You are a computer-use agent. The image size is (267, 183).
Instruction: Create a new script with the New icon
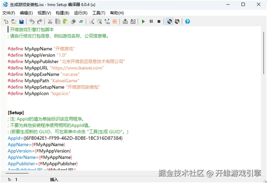coord(6,21)
